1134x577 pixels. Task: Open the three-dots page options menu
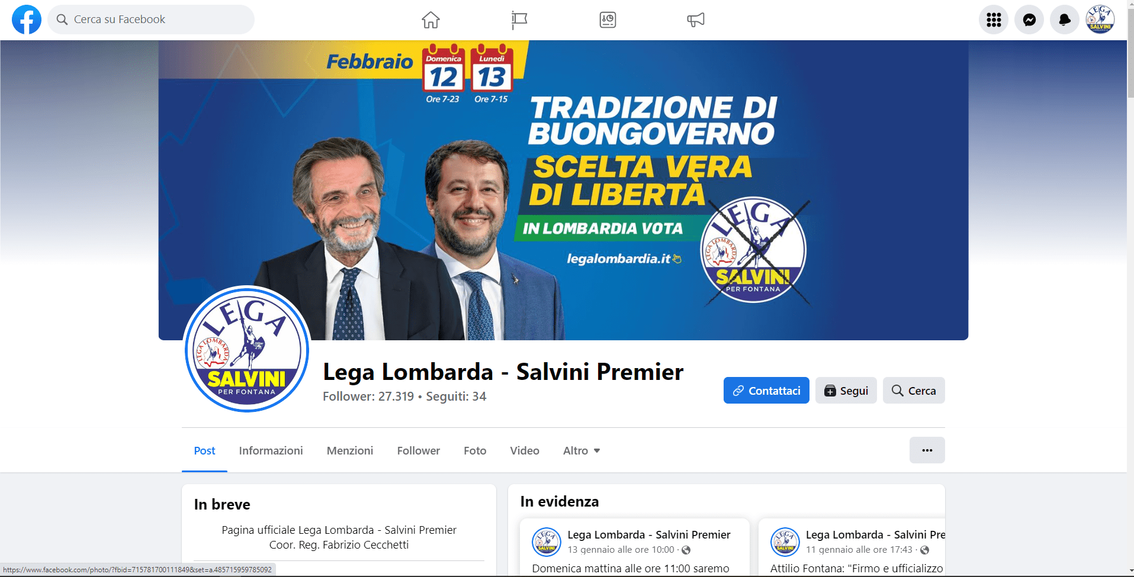pos(927,450)
